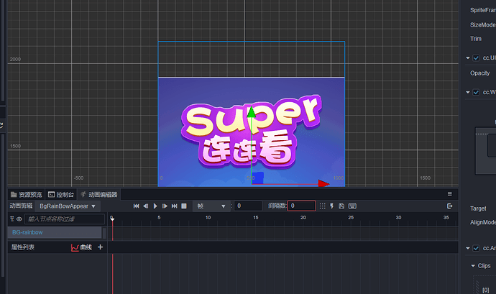Click the refresh icon on left edge
The image size is (496, 294).
(1, 125)
